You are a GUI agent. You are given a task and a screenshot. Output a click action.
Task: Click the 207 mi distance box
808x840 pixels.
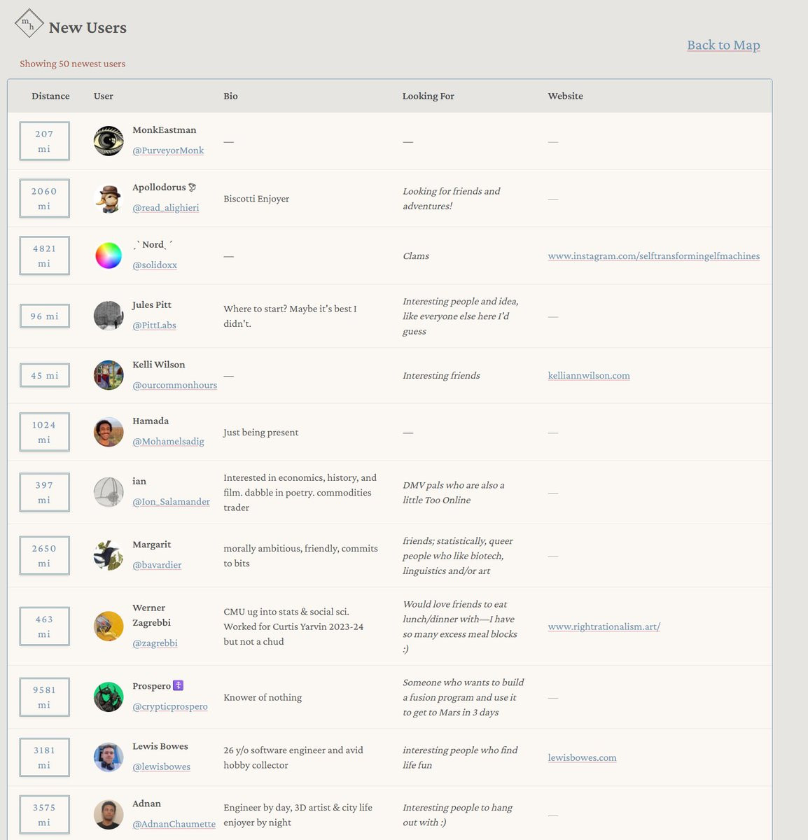(x=44, y=141)
